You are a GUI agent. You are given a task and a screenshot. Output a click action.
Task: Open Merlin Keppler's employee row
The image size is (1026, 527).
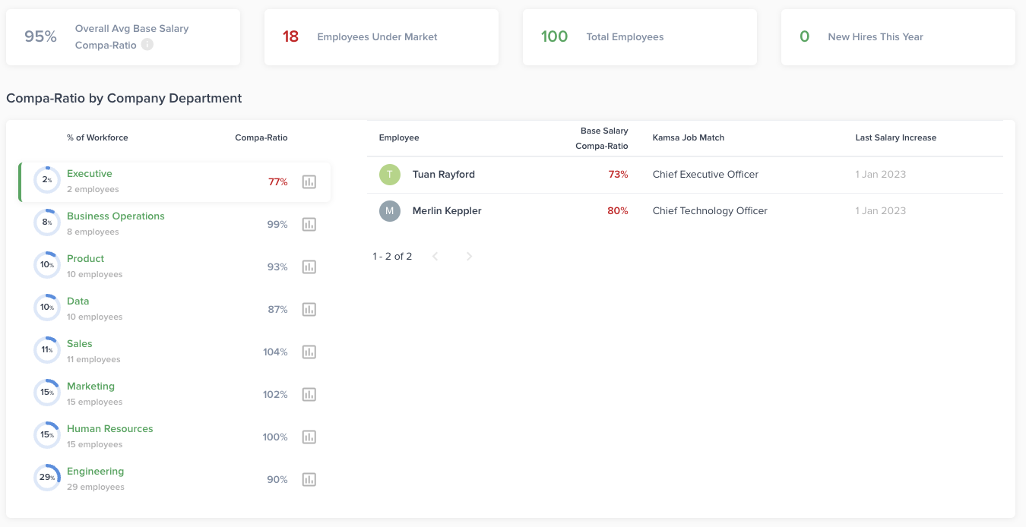[685, 211]
